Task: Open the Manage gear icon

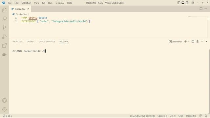Action: click(4, 109)
